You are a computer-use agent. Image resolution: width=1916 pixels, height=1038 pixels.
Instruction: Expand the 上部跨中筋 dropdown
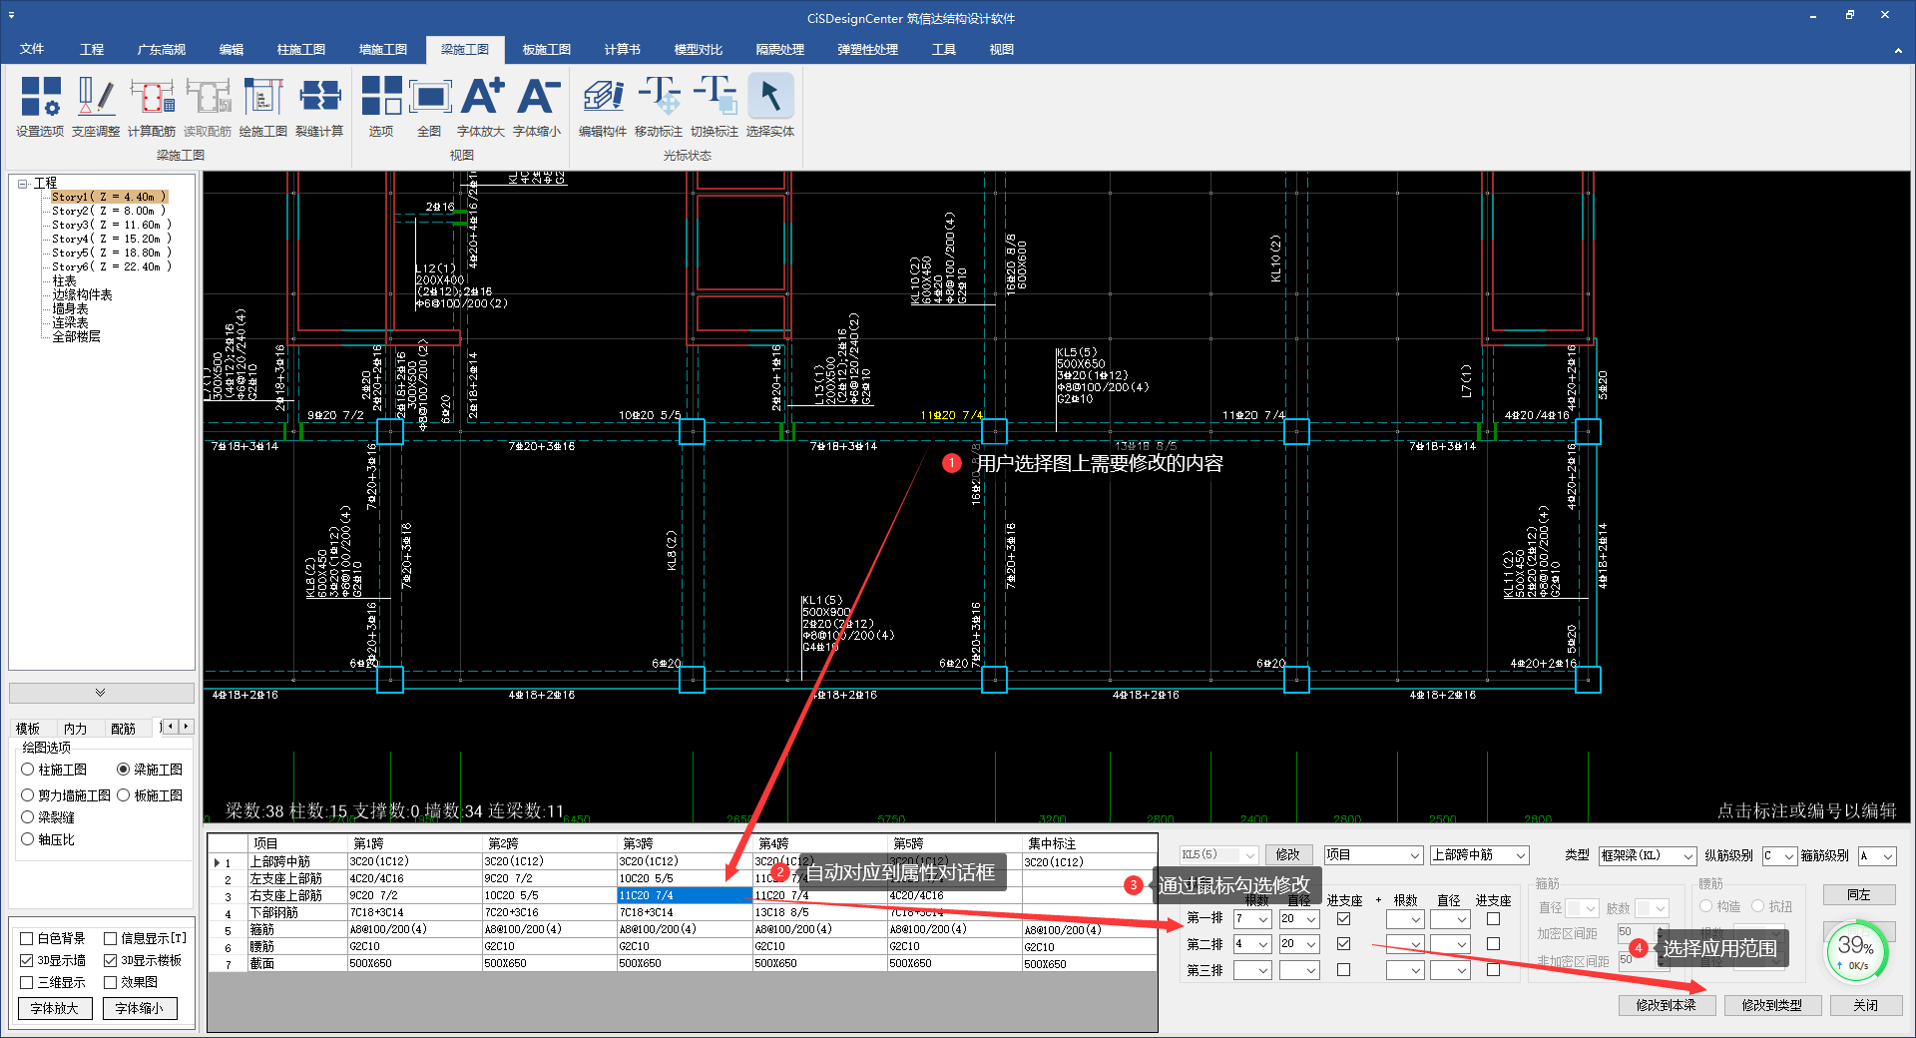pos(1479,855)
